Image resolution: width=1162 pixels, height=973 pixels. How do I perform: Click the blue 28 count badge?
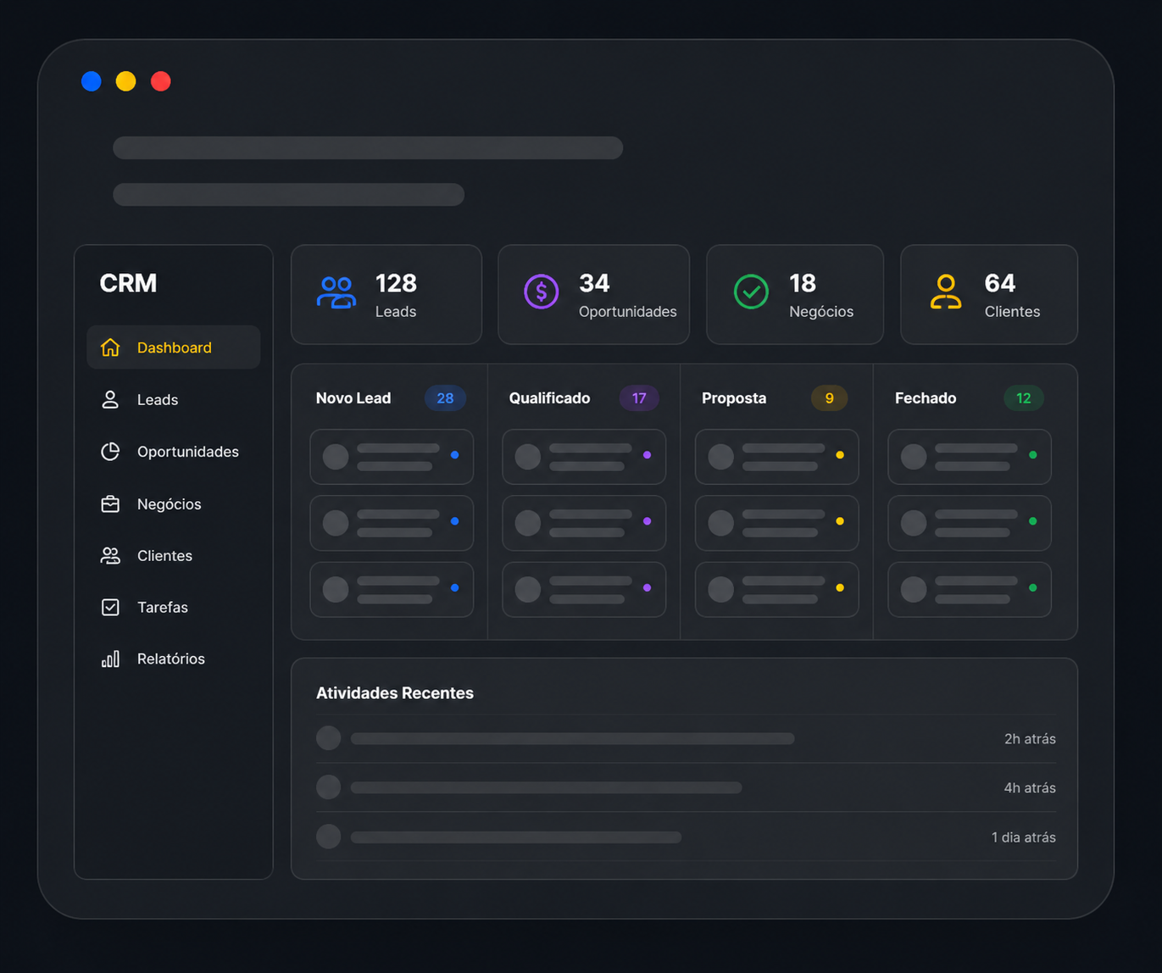(445, 398)
